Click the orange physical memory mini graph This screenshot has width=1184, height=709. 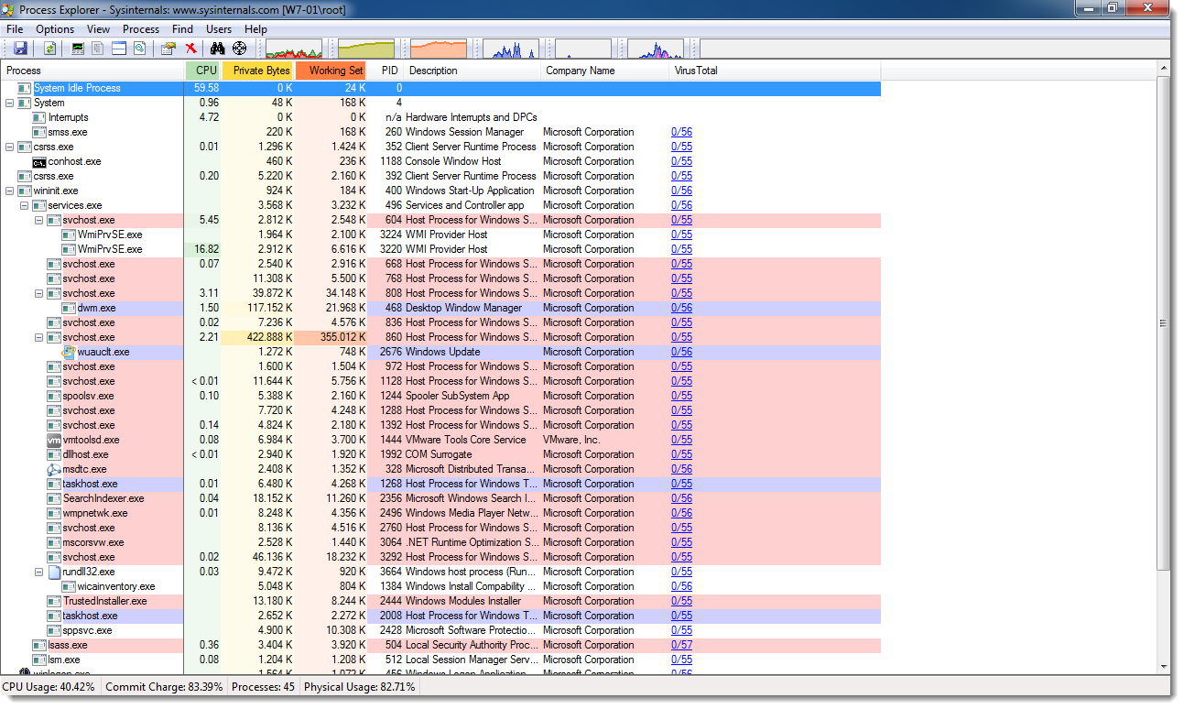tap(439, 49)
